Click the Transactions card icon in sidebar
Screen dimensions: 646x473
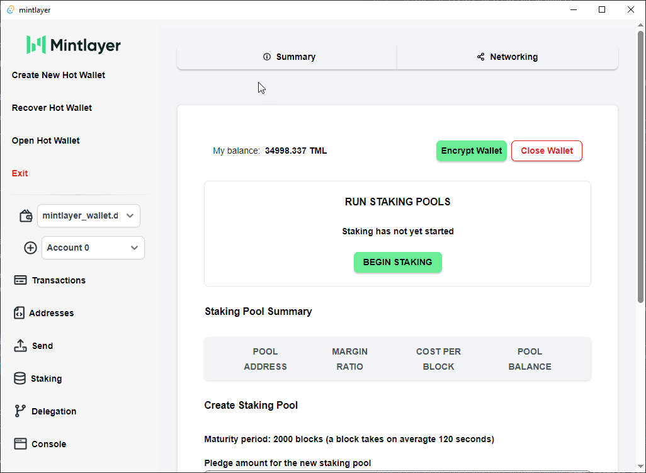point(20,280)
